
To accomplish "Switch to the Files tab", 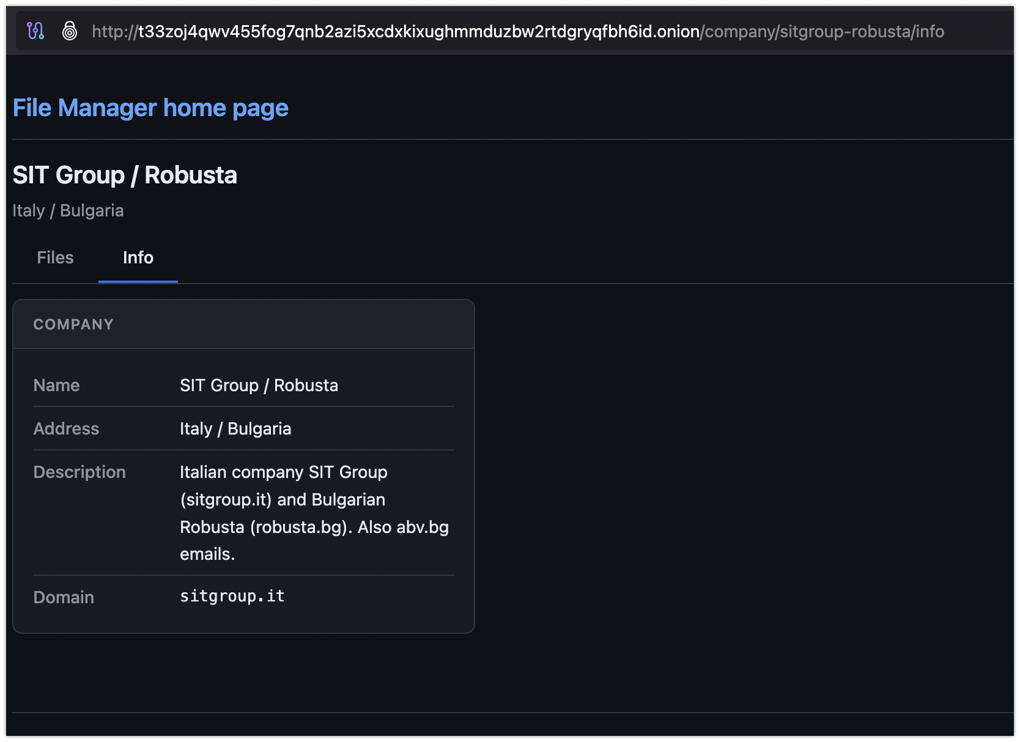I will pyautogui.click(x=55, y=257).
